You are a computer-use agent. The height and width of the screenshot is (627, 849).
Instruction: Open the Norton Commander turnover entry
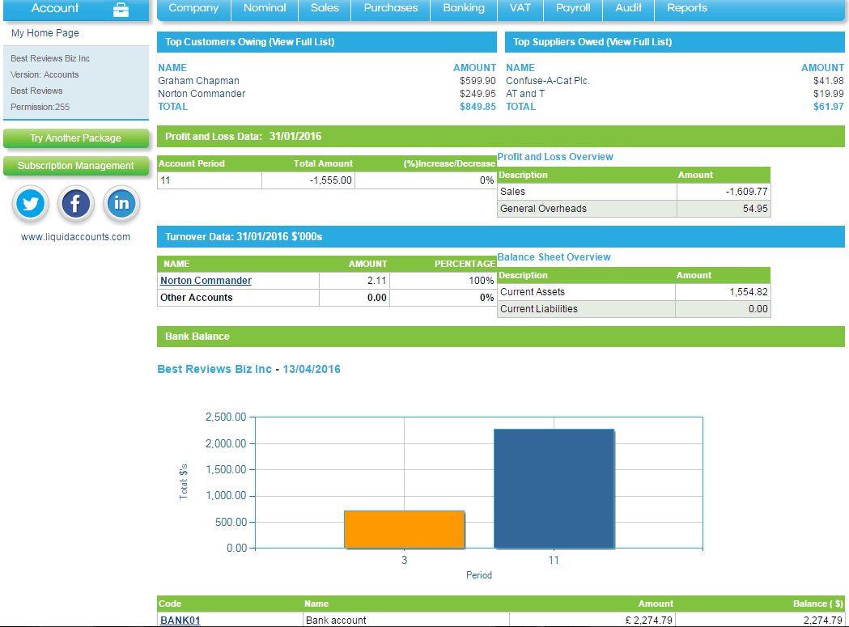pyautogui.click(x=205, y=281)
